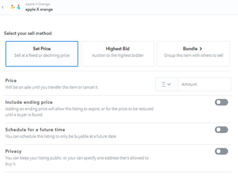Click the Privacy heading text
This screenshot has height=181, width=238.
(x=13, y=151)
